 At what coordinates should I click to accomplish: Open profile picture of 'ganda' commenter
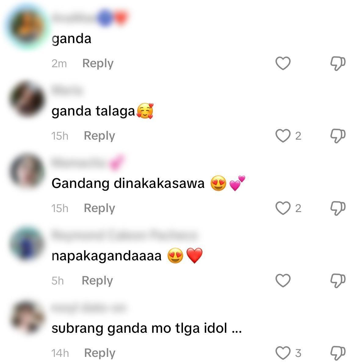click(x=27, y=27)
